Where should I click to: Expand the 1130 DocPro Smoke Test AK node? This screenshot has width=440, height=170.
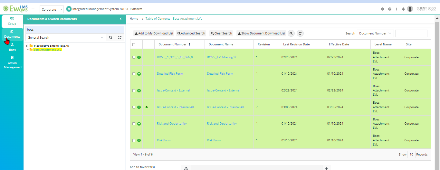point(27,46)
